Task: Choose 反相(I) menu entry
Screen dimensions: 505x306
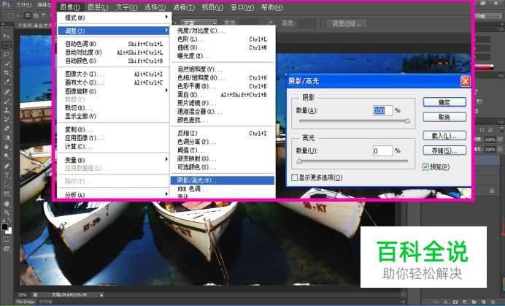Action: click(223, 133)
